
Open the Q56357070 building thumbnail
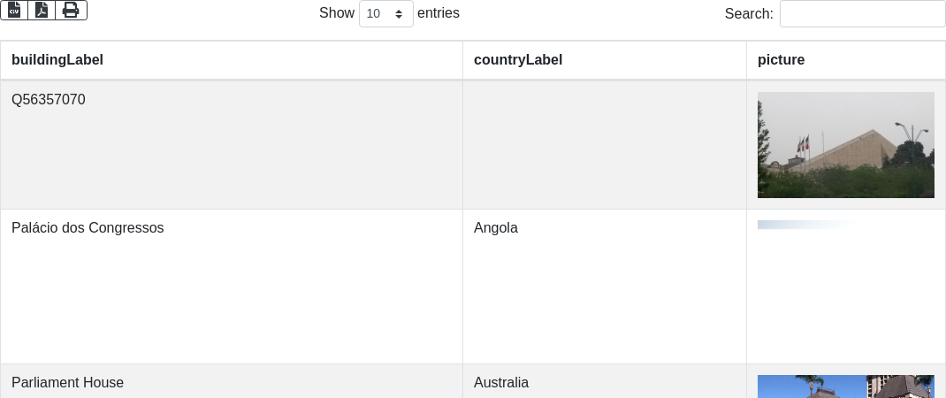845,145
